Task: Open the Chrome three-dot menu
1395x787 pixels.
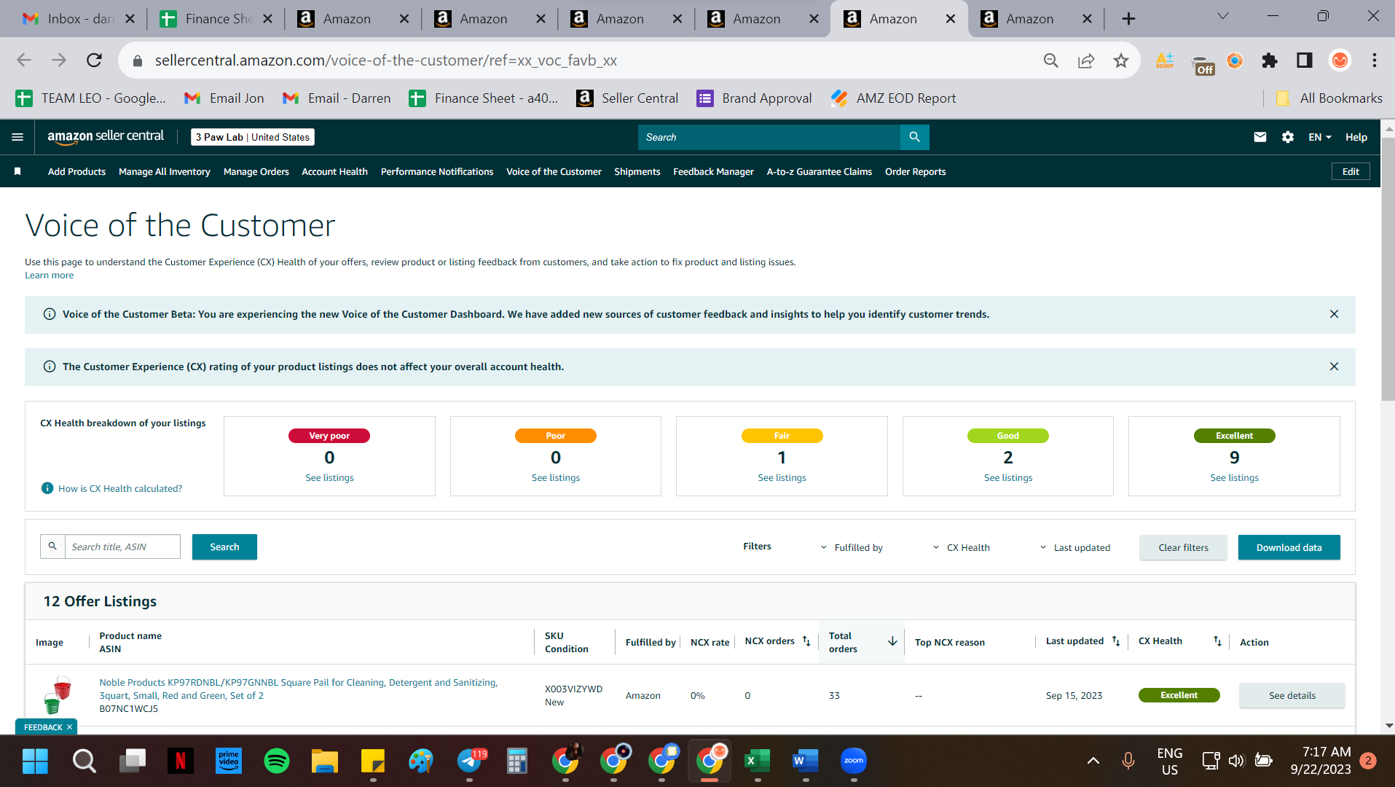Action: (x=1375, y=60)
